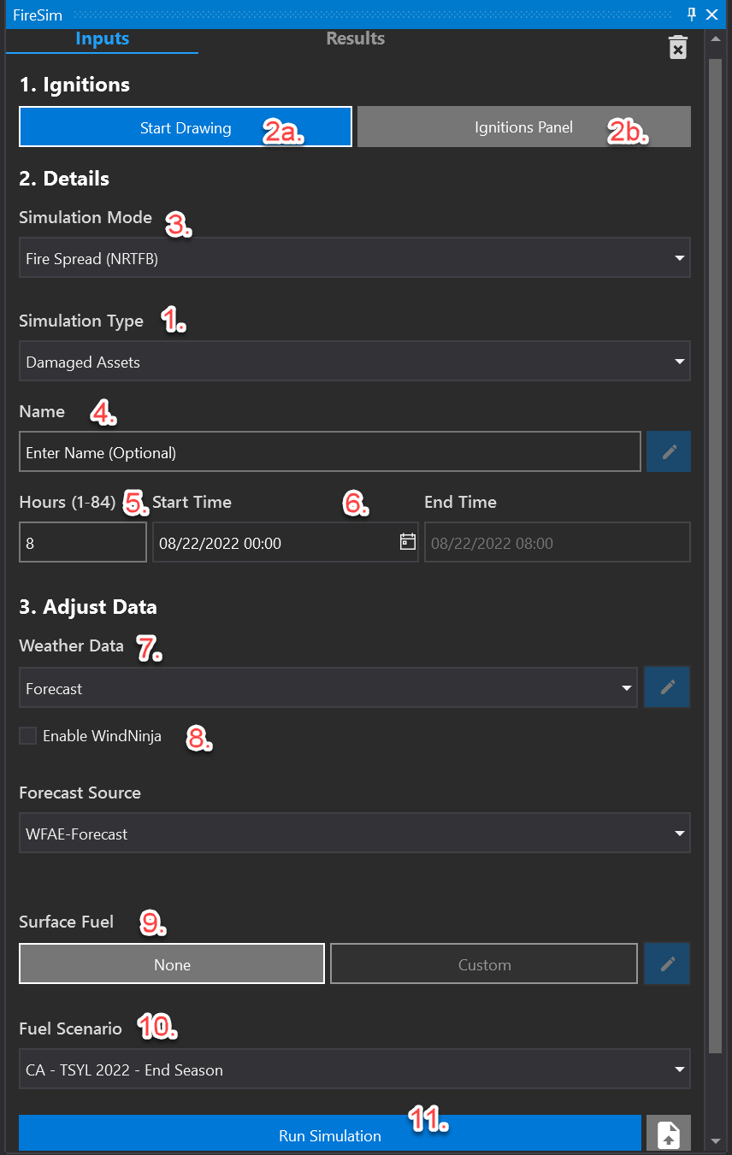Select the Inputs tab
Image resolution: width=732 pixels, height=1155 pixels.
[x=102, y=38]
